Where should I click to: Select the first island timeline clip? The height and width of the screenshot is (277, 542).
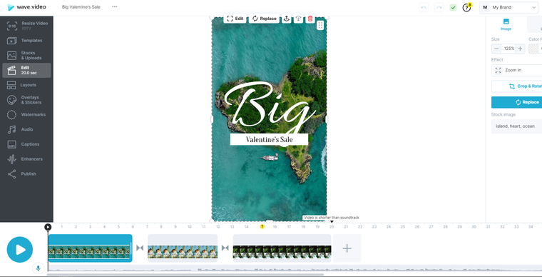tap(91, 248)
